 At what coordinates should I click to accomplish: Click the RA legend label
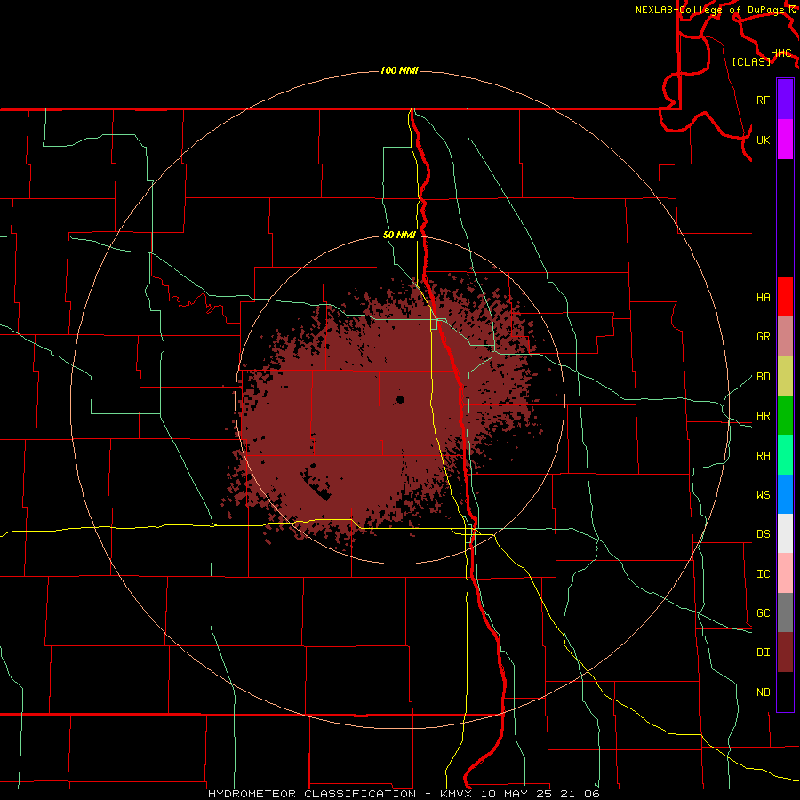[763, 456]
